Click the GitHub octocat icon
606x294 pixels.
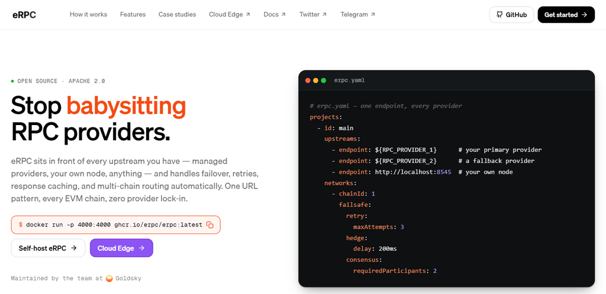point(499,15)
